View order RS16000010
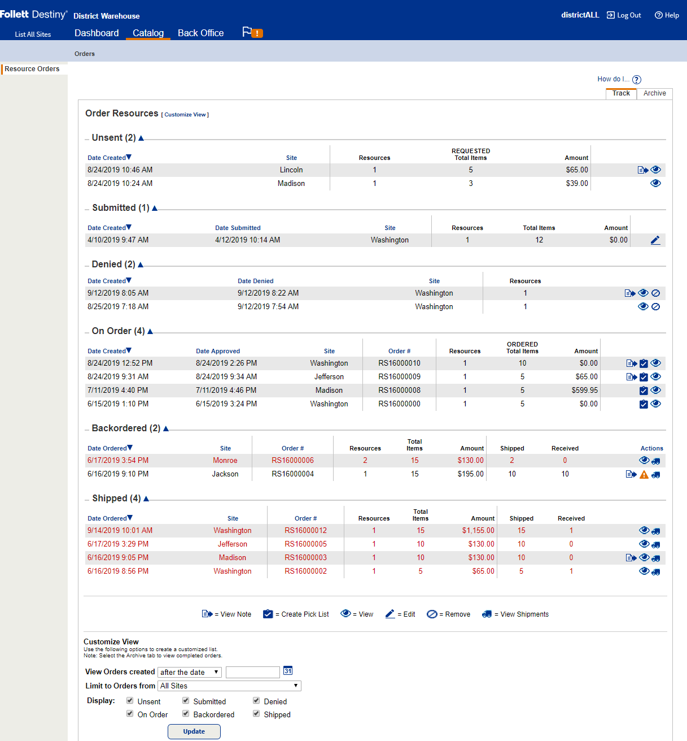 [x=655, y=363]
